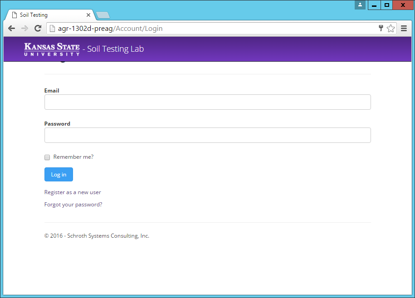Select the Soil Testing tab
415x298 pixels.
pos(49,15)
